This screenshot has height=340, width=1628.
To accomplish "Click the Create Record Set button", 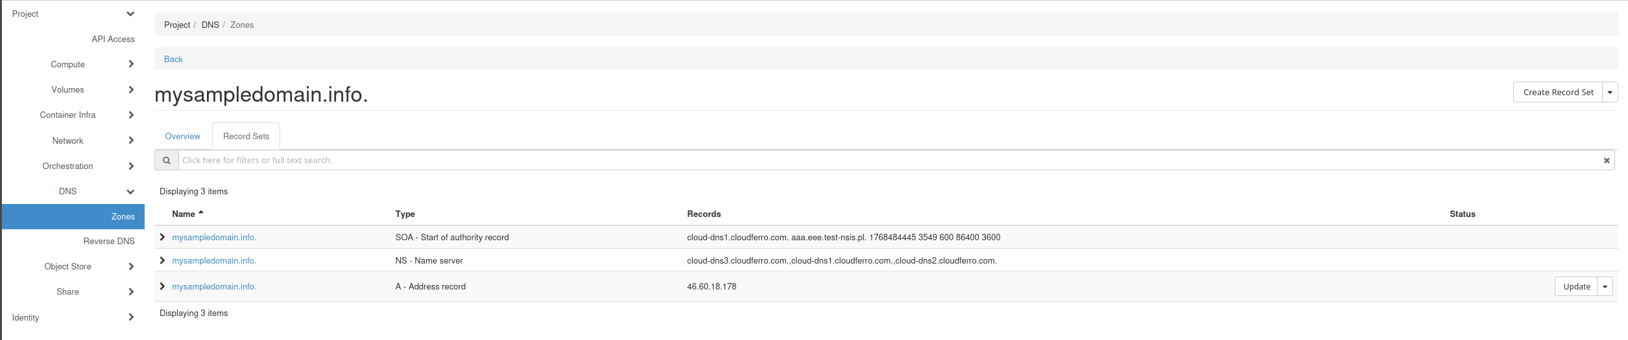I will pyautogui.click(x=1557, y=93).
